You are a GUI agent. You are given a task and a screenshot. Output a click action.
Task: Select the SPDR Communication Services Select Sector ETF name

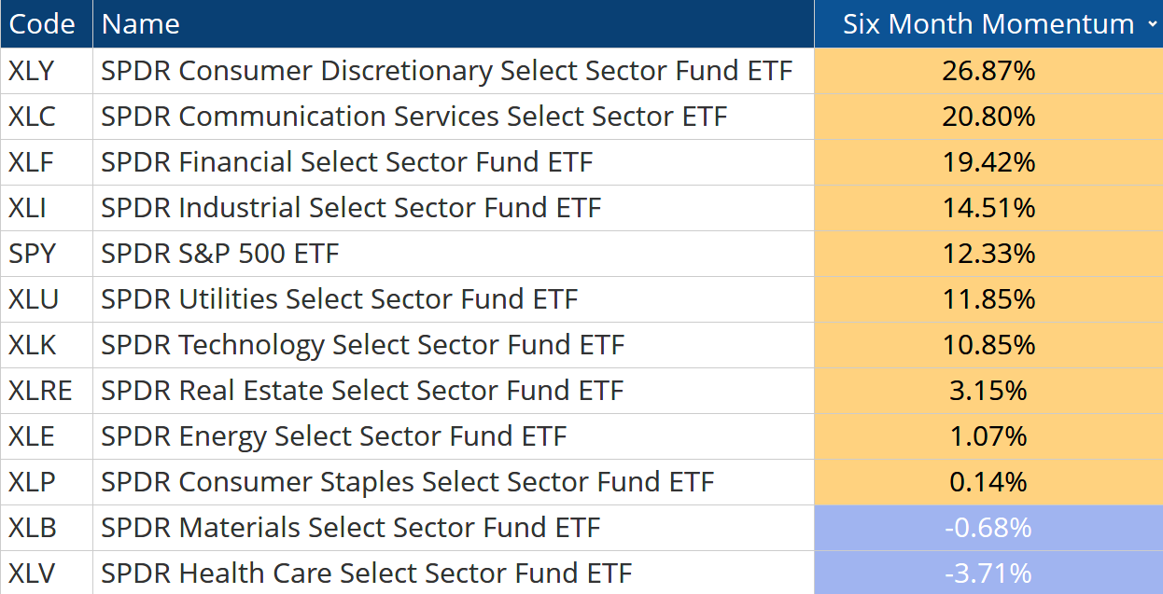click(x=413, y=117)
